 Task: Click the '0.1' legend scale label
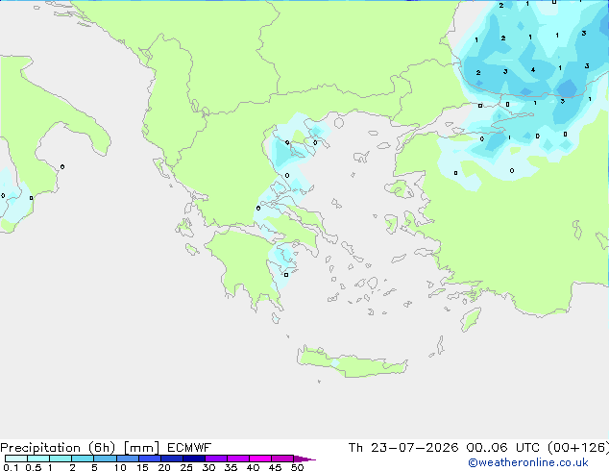[11, 467]
